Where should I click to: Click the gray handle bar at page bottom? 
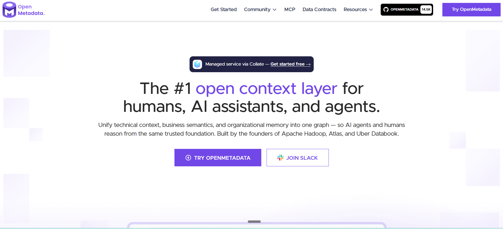coord(254,222)
